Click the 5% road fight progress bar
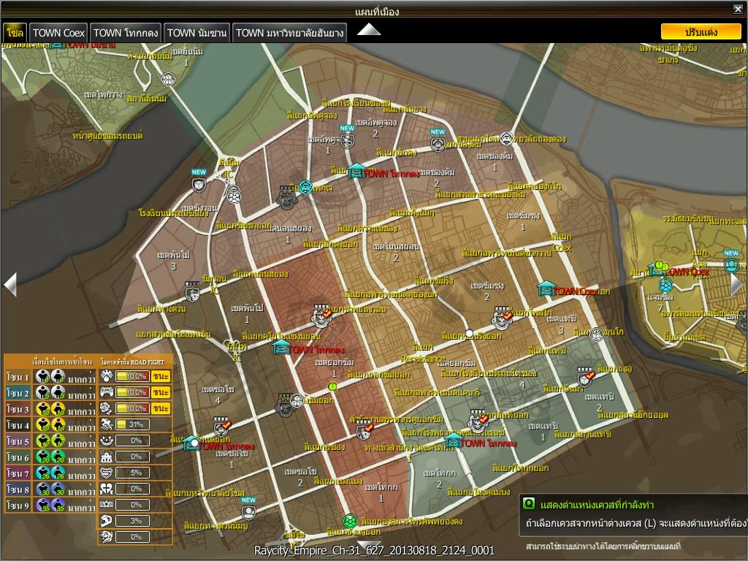The image size is (748, 561). point(132,473)
